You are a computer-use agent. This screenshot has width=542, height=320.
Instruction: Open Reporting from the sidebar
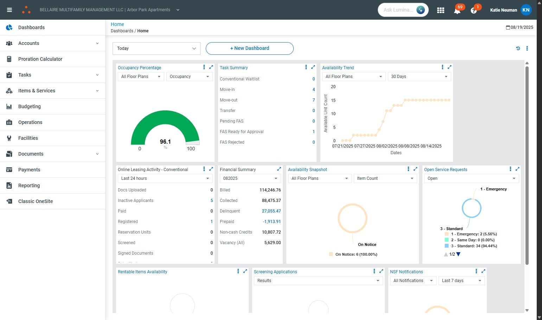click(x=29, y=185)
